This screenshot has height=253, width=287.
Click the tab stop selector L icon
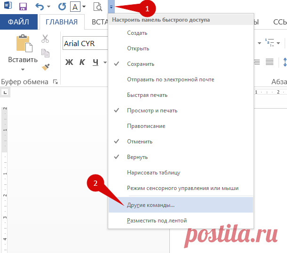tap(5, 92)
